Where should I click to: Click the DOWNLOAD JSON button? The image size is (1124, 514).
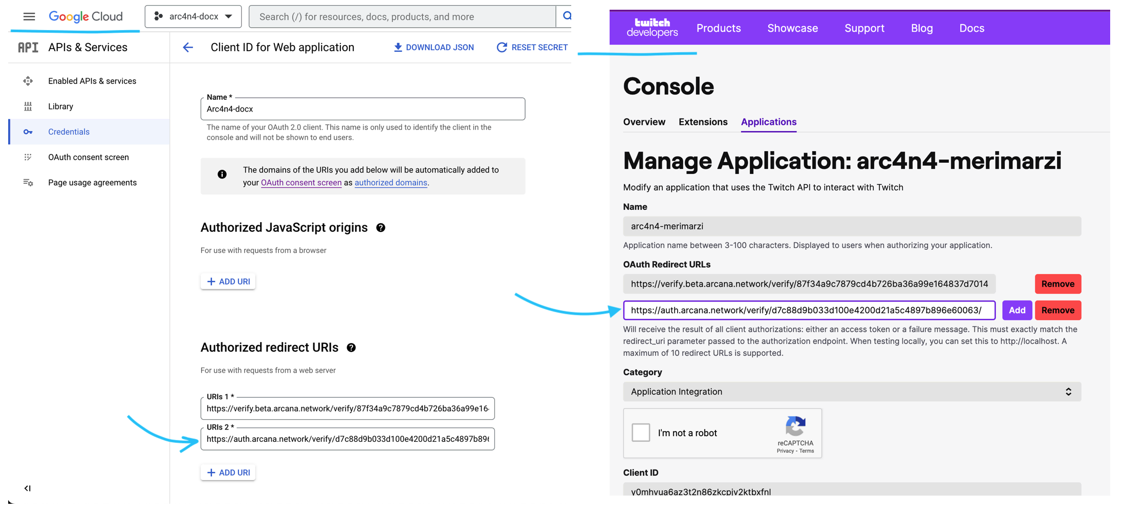434,48
